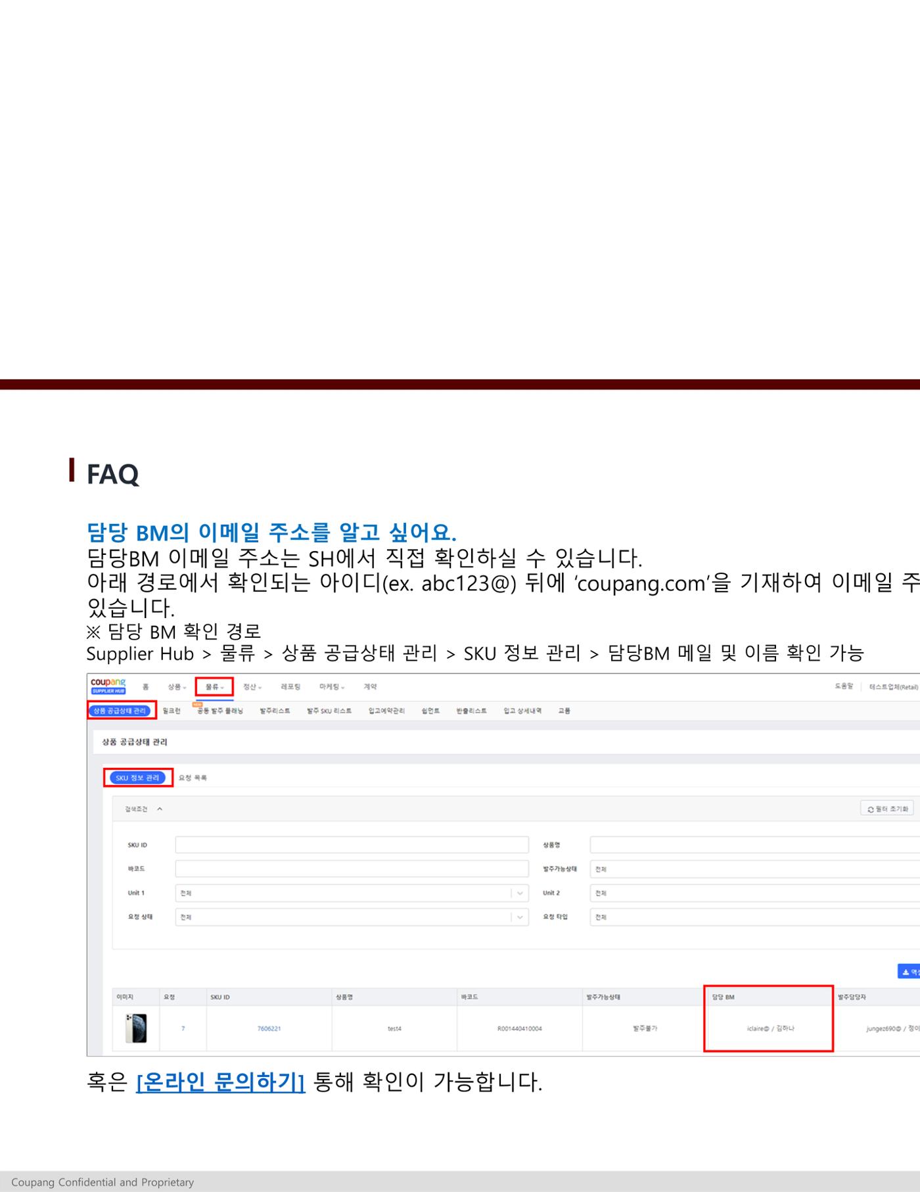Click the Coupang Supplier Hub logo
The width and height of the screenshot is (920, 1192).
click(x=108, y=686)
